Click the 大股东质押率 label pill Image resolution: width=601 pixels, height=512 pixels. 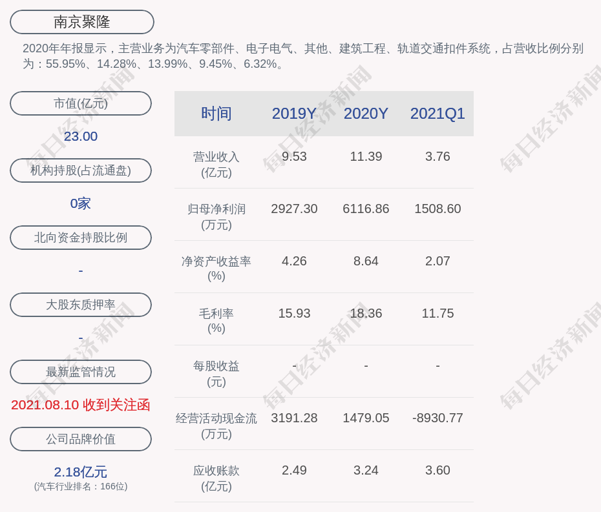tap(81, 305)
